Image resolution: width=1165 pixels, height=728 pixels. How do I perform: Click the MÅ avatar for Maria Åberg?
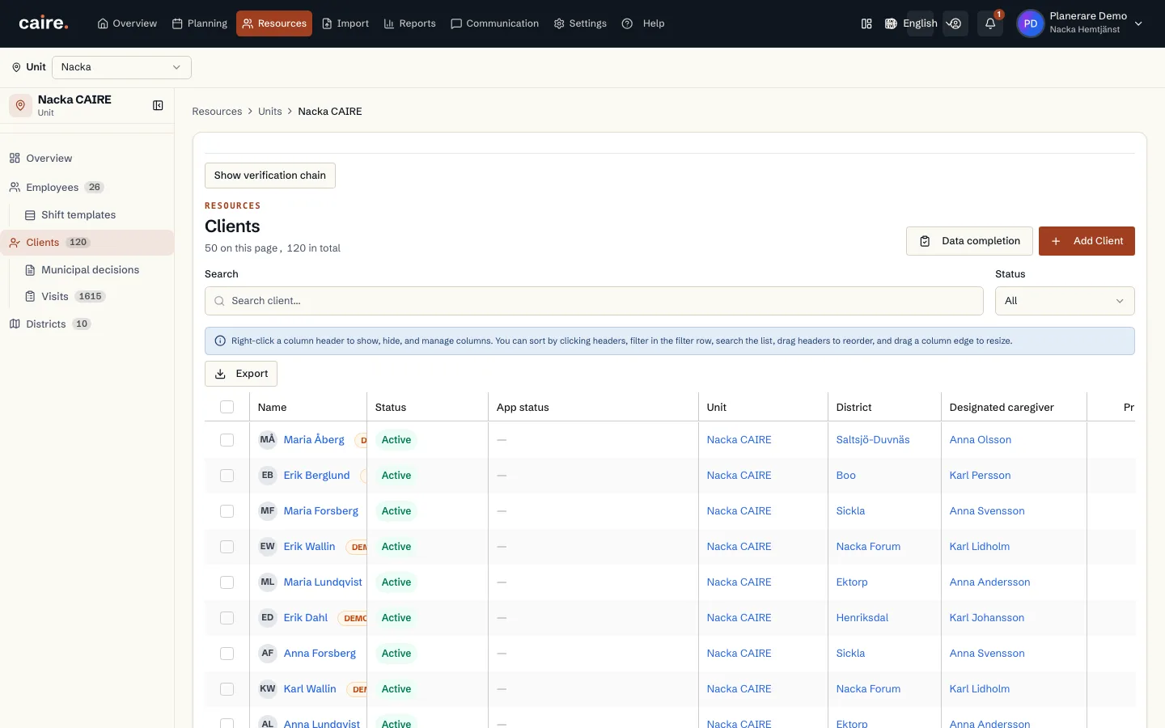tap(267, 440)
